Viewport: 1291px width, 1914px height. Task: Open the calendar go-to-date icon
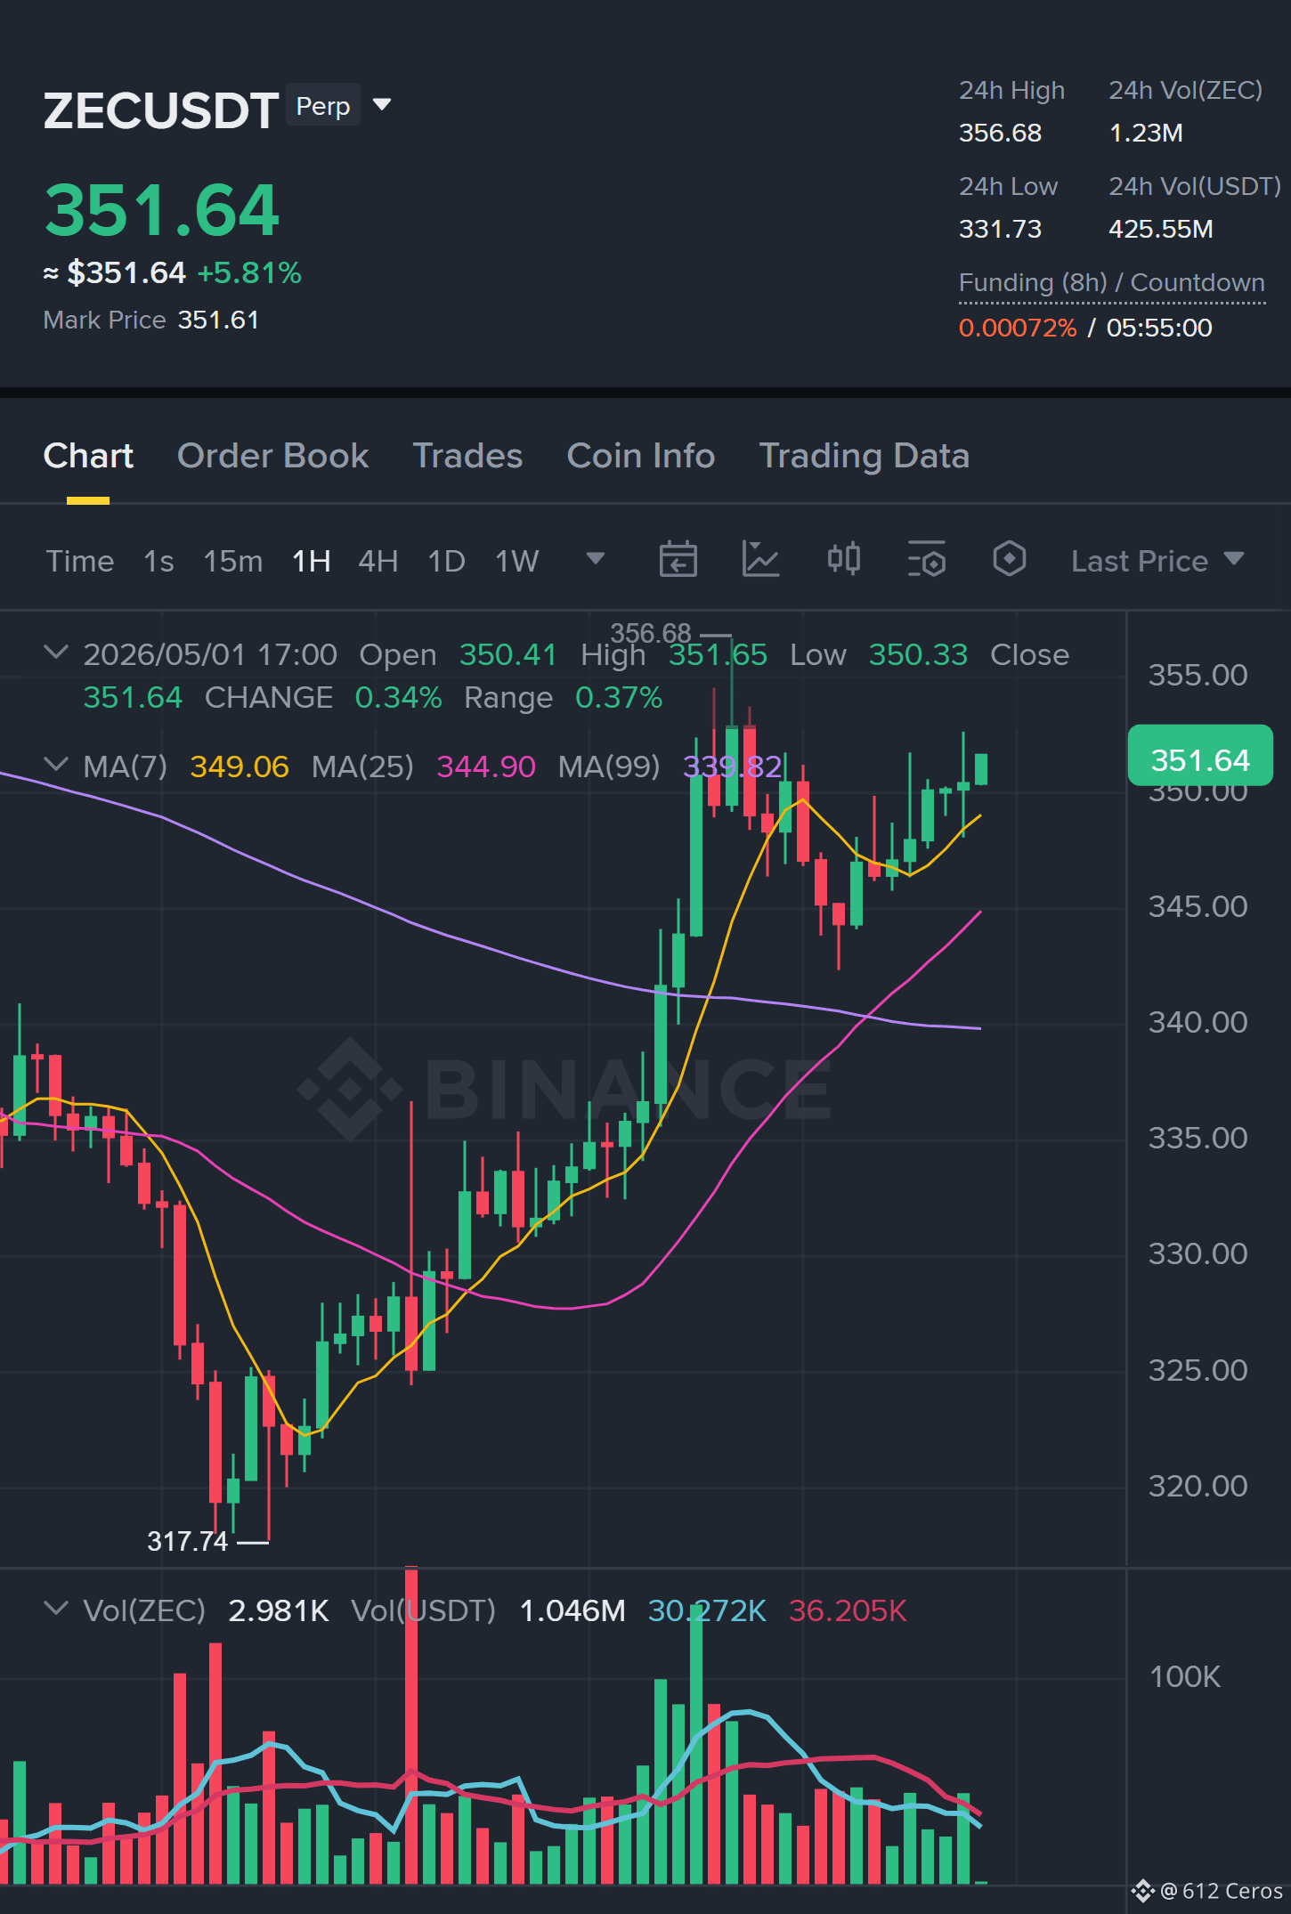[678, 560]
